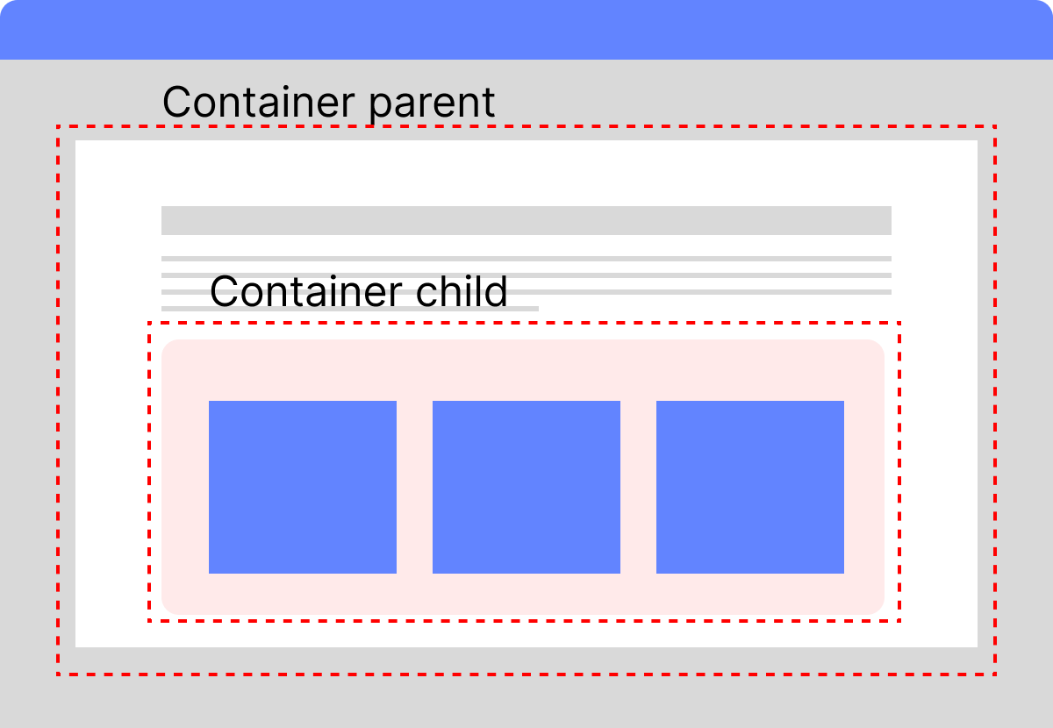Click the pink gap between middle and right squares

[638, 487]
